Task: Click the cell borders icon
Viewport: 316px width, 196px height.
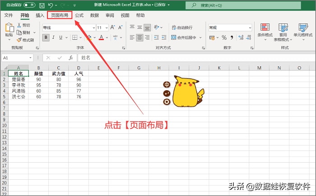Action: point(75,37)
